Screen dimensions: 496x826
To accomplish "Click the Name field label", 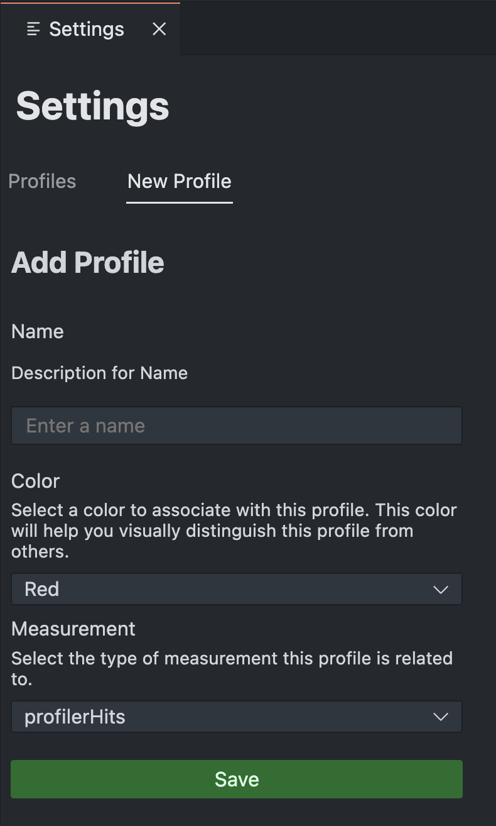I will click(37, 331).
